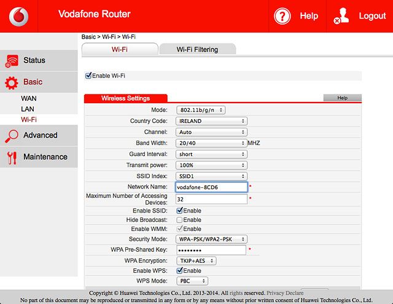
Task: Open the Channel dropdown set to Auto
Action: pyautogui.click(x=211, y=132)
